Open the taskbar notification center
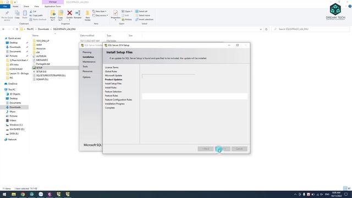352x198 pixels. pos(346,194)
